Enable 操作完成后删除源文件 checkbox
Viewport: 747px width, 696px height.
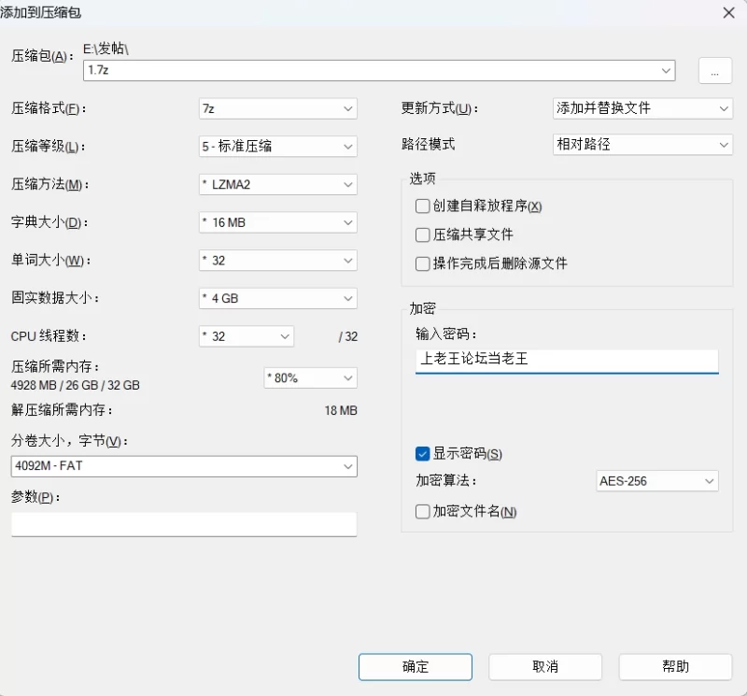(x=422, y=264)
